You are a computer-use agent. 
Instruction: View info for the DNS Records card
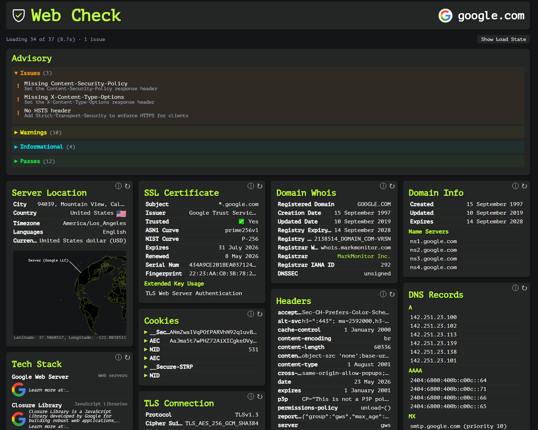[515, 288]
